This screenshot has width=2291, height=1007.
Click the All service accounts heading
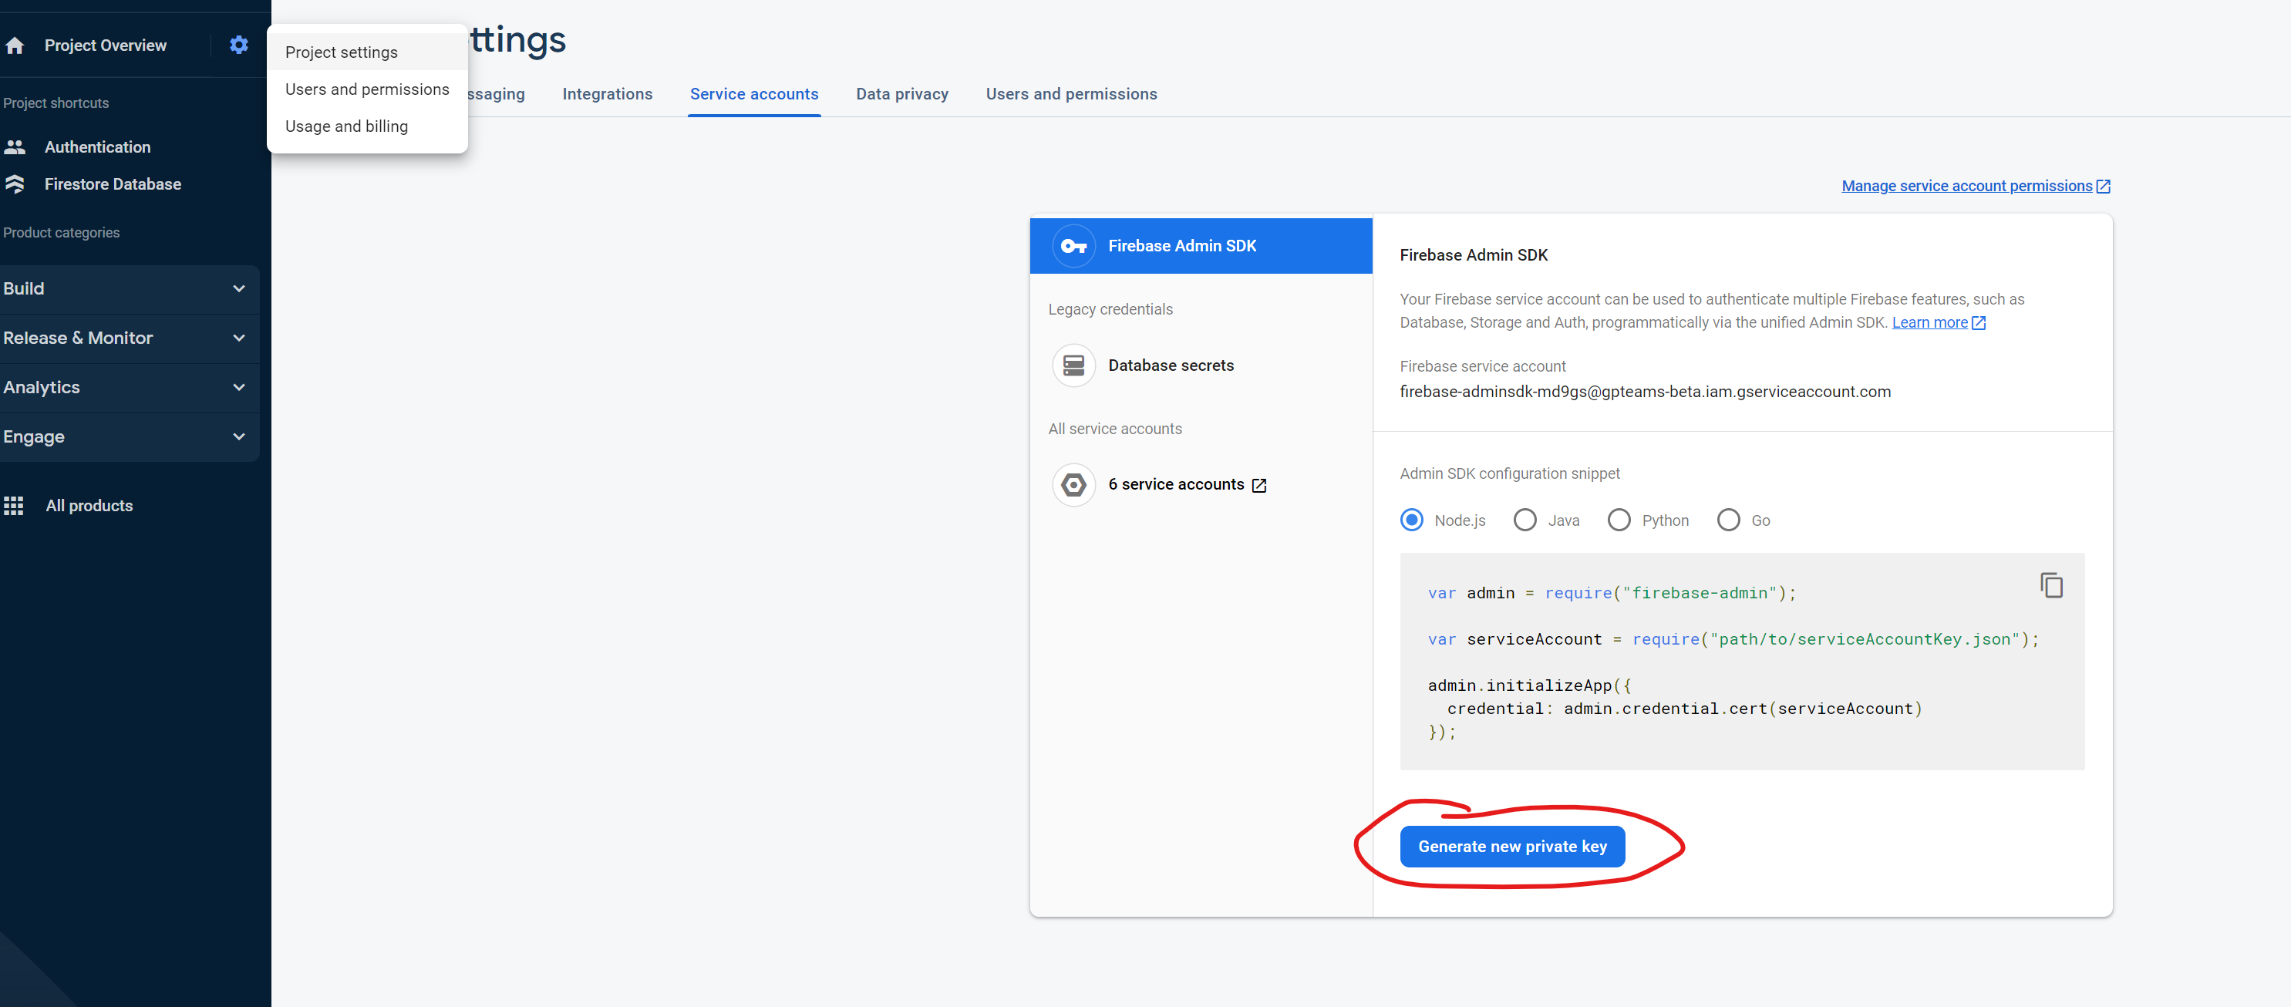click(x=1114, y=429)
